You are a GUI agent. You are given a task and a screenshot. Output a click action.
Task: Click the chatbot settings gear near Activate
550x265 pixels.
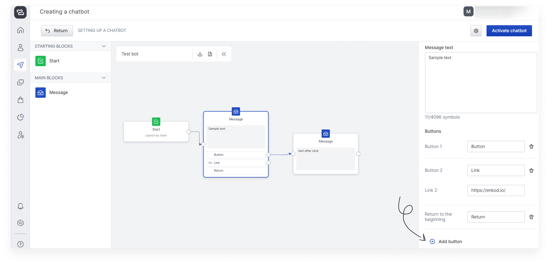point(476,31)
